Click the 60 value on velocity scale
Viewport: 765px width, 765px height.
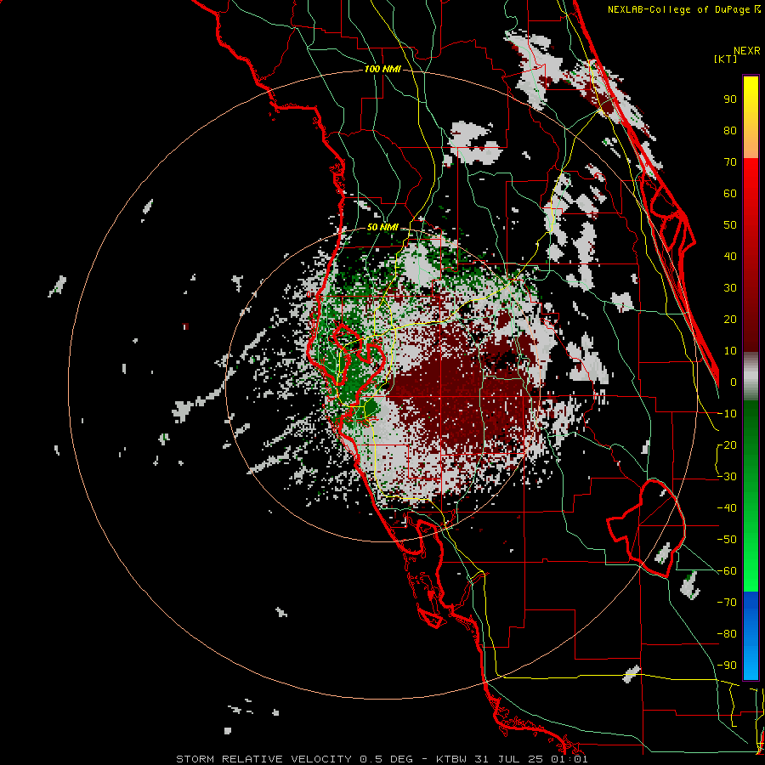[730, 194]
